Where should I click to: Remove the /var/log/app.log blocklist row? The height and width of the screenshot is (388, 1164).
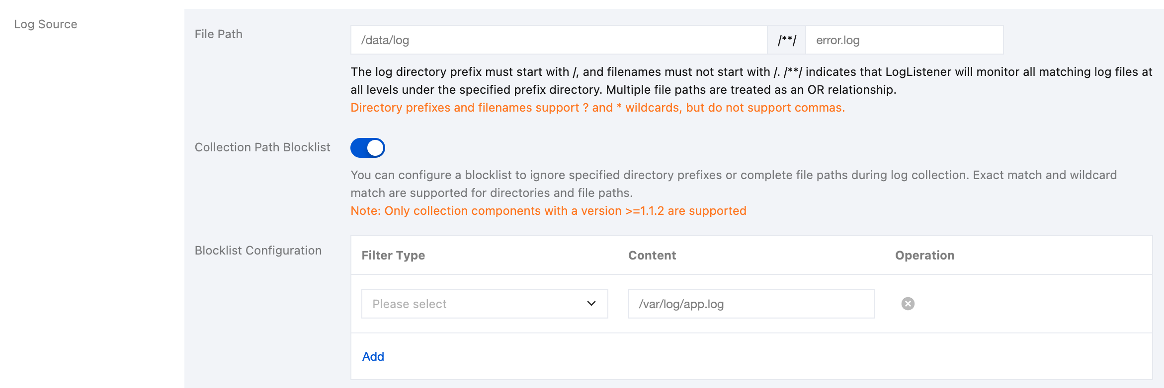pyautogui.click(x=908, y=304)
